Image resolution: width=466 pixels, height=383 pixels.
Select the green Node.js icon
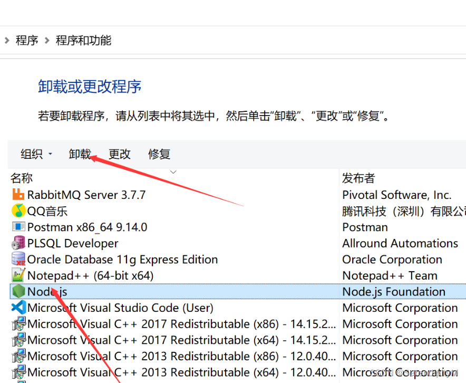click(17, 291)
